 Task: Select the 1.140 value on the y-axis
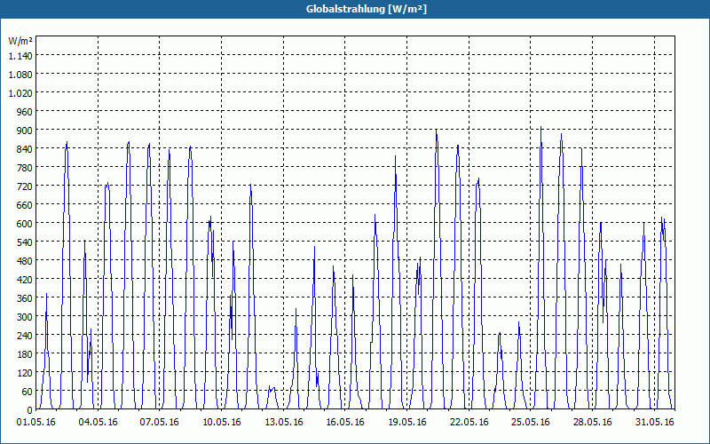click(20, 55)
